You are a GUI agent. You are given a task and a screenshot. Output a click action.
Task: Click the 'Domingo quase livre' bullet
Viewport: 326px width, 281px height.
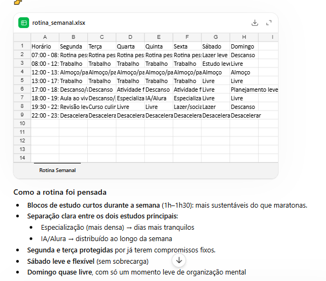[x=136, y=272]
